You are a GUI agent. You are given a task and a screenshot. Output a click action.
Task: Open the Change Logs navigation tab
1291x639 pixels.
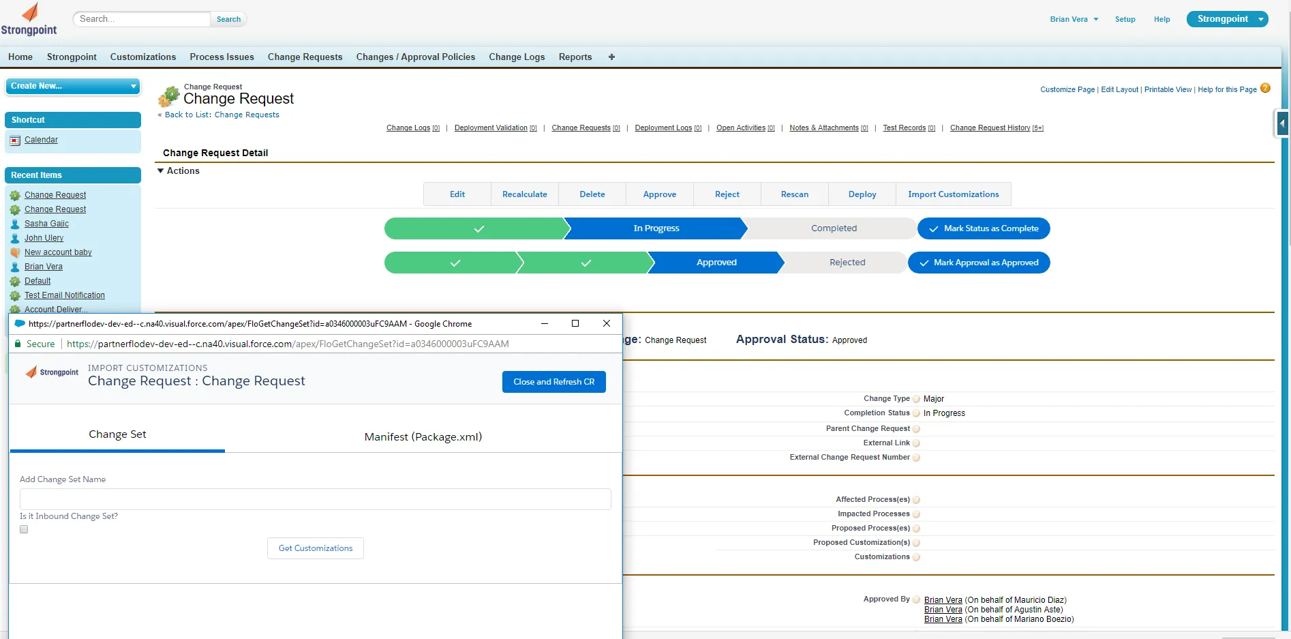(x=517, y=57)
